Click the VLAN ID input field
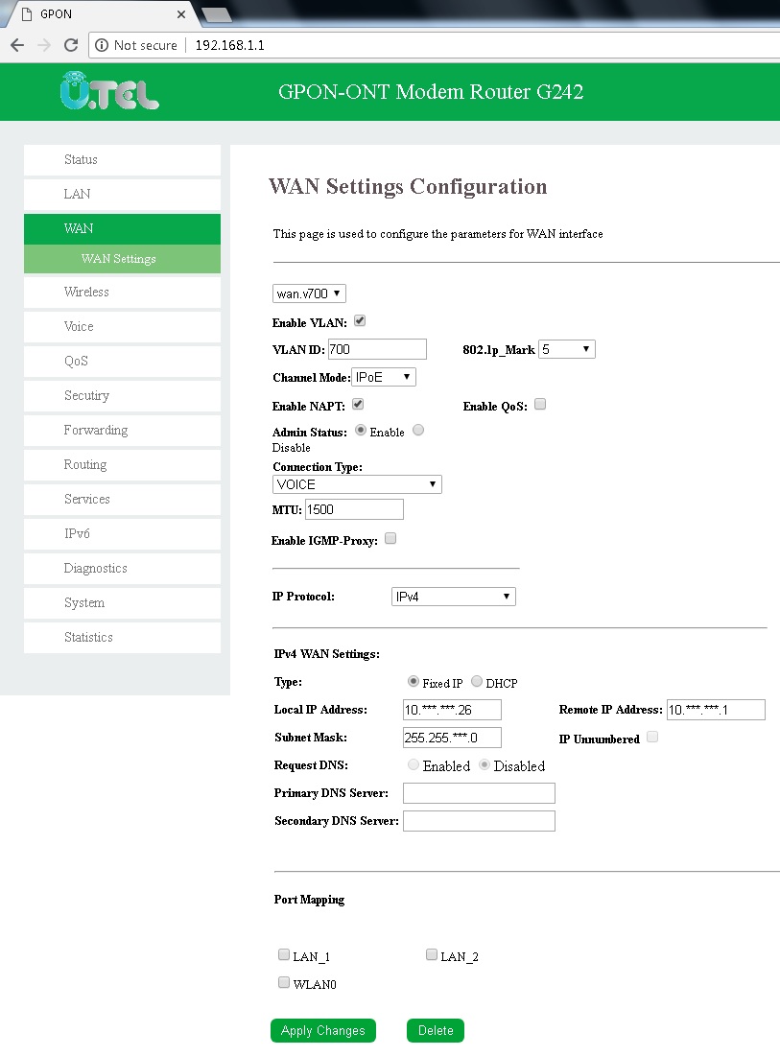This screenshot has height=1056, width=780. pyautogui.click(x=377, y=349)
